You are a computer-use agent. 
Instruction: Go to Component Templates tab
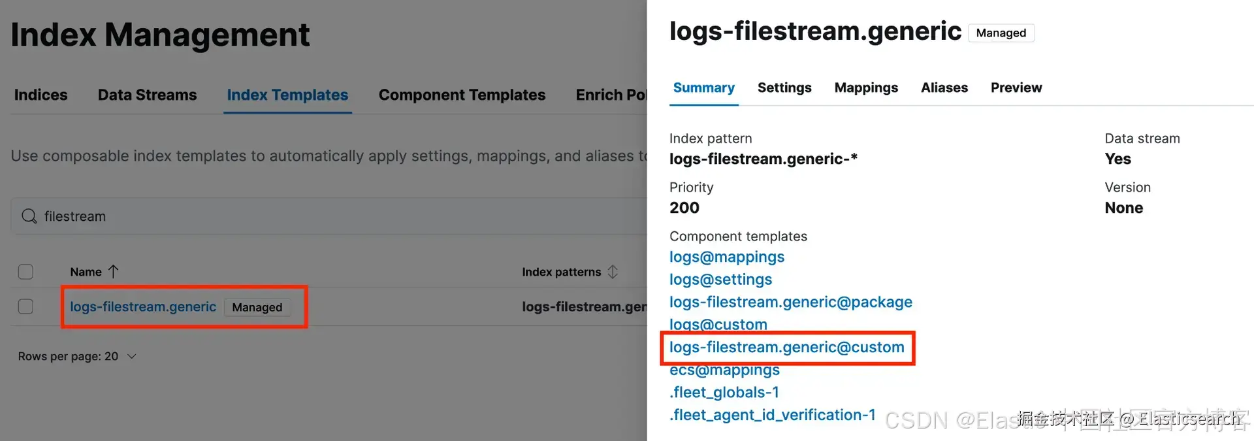click(462, 95)
